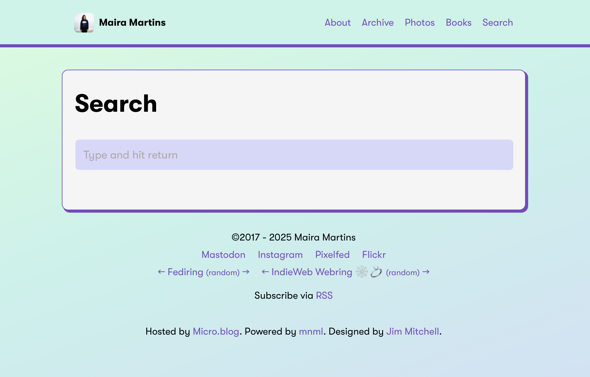Screen dimensions: 590x377
Task: Visit the Mastodon profile link
Action: 223,254
